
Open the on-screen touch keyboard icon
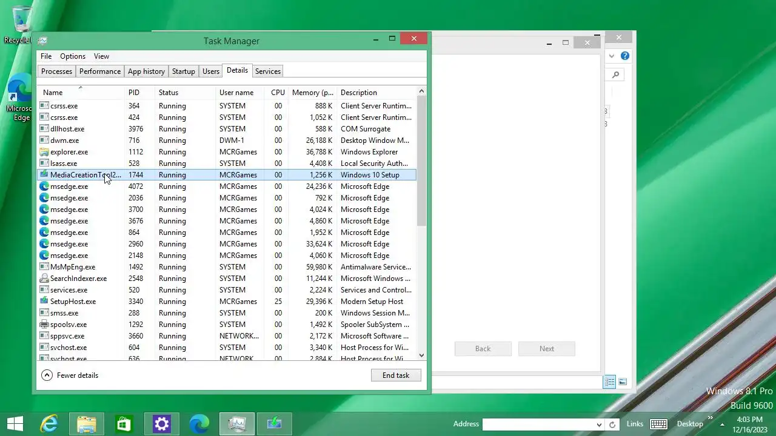[658, 424]
